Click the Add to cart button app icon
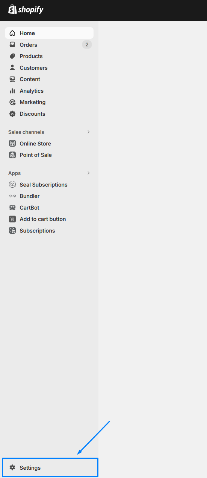 [x=12, y=219]
